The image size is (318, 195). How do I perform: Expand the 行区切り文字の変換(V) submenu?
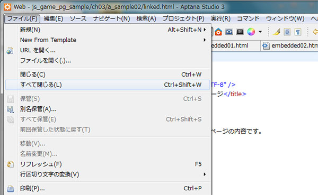click(108, 174)
